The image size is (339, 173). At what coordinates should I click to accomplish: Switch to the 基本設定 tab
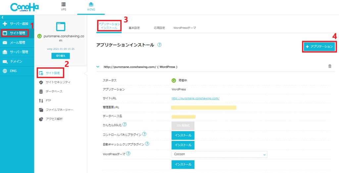click(x=134, y=28)
